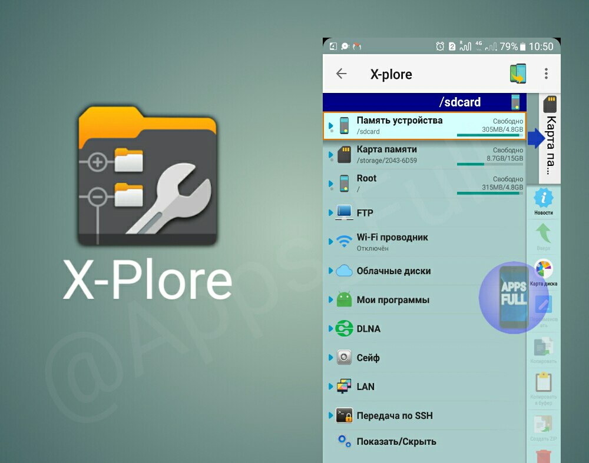Expand the Root entry
The width and height of the screenshot is (589, 463).
pyautogui.click(x=330, y=184)
